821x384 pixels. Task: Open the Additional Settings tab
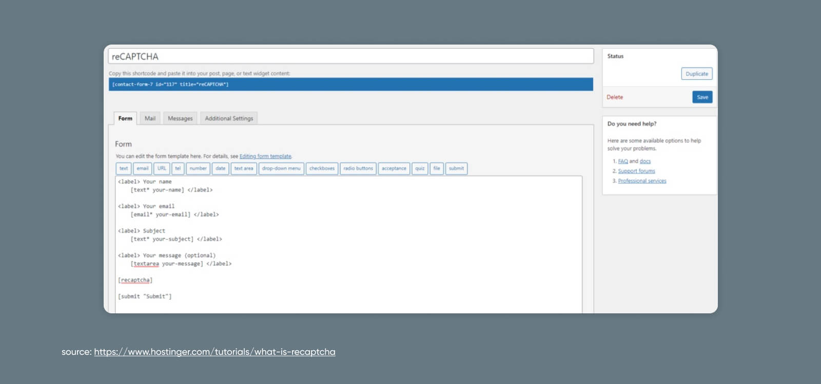[229, 118]
